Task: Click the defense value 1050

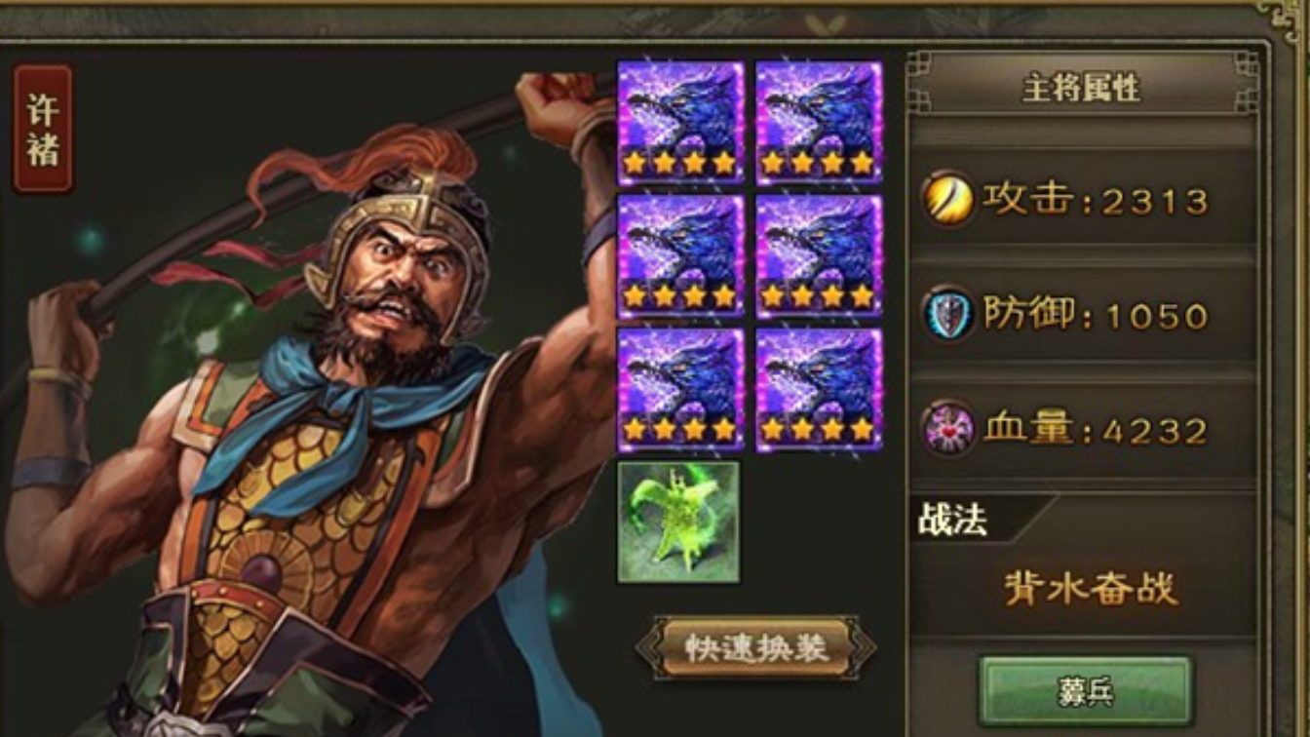Action: click(1155, 317)
